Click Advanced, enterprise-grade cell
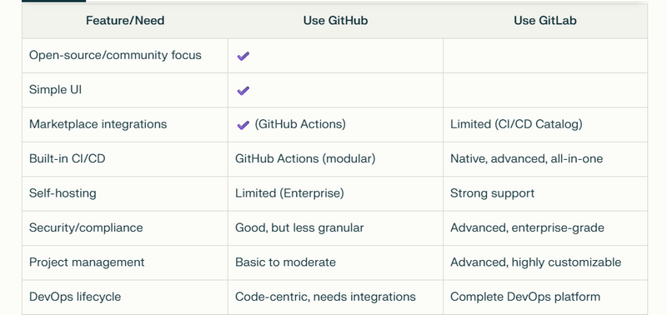This screenshot has height=315, width=667. 545,227
